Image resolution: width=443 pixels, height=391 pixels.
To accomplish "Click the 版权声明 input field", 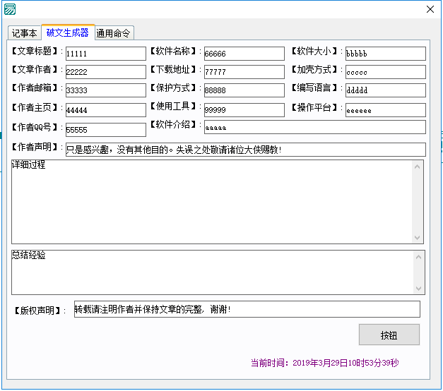I will tap(247, 309).
